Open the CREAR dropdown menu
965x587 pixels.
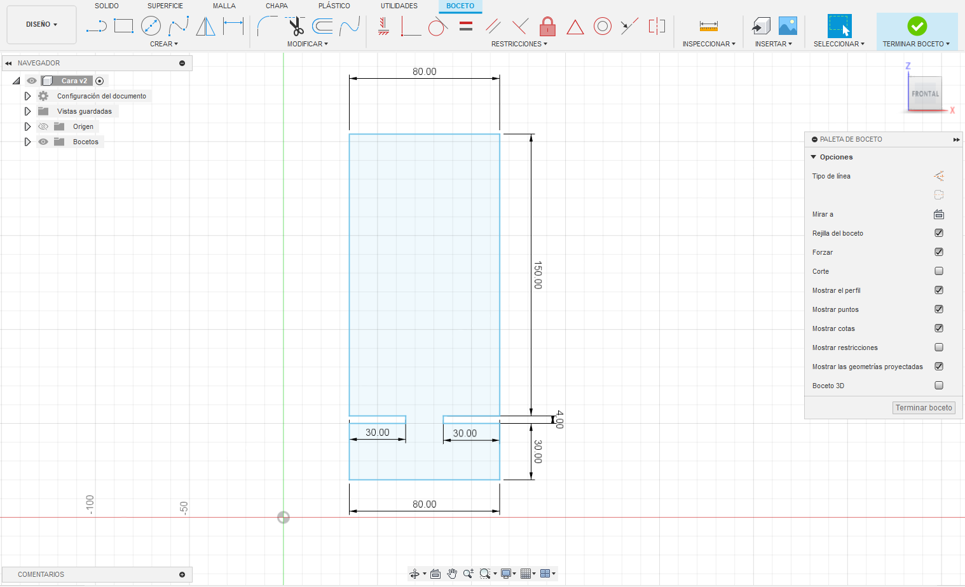pos(164,44)
